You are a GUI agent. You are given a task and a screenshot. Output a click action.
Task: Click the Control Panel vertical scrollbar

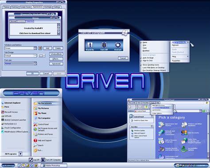click(208, 136)
